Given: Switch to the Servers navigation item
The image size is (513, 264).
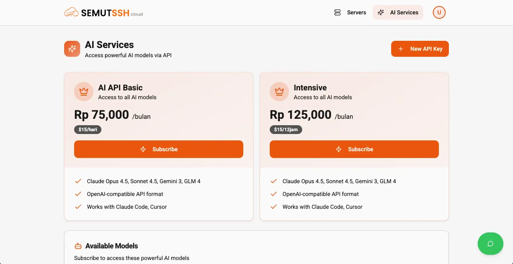Looking at the screenshot, I should [x=356, y=12].
